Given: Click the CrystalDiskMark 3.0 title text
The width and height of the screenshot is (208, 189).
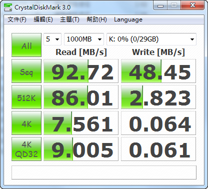Looking at the screenshot, I should click(42, 7).
